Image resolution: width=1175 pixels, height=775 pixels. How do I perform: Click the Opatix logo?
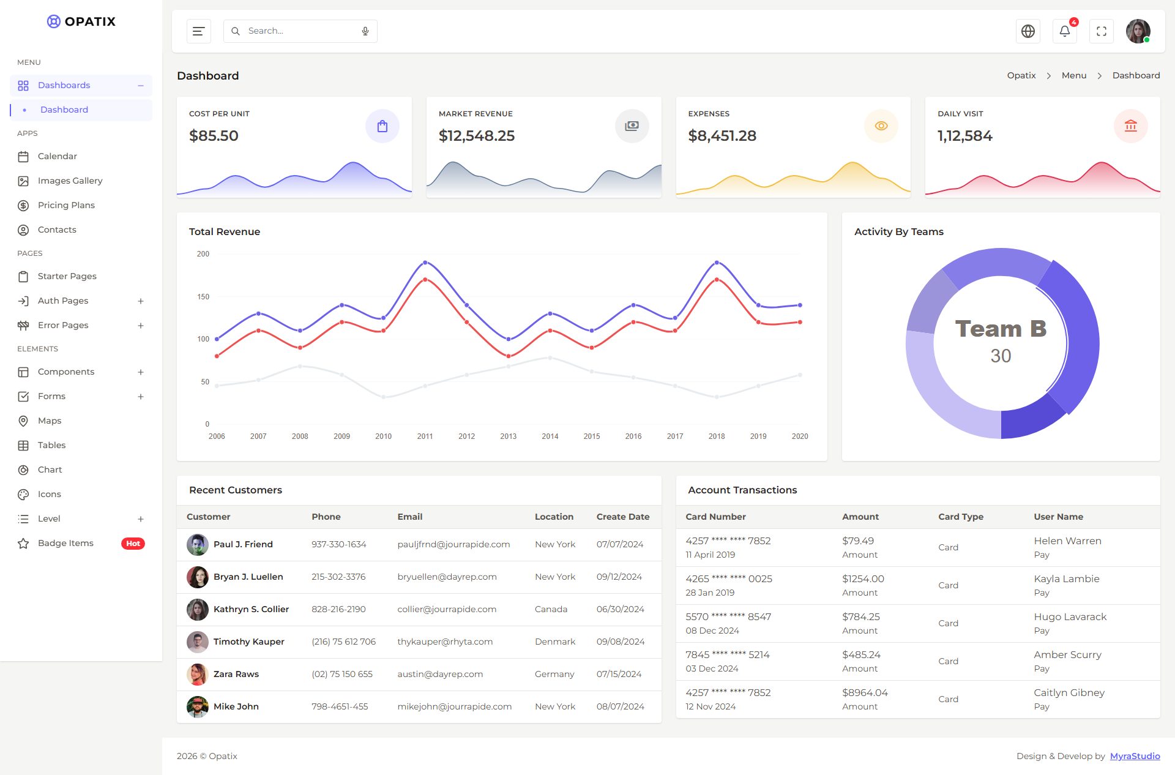click(x=81, y=21)
